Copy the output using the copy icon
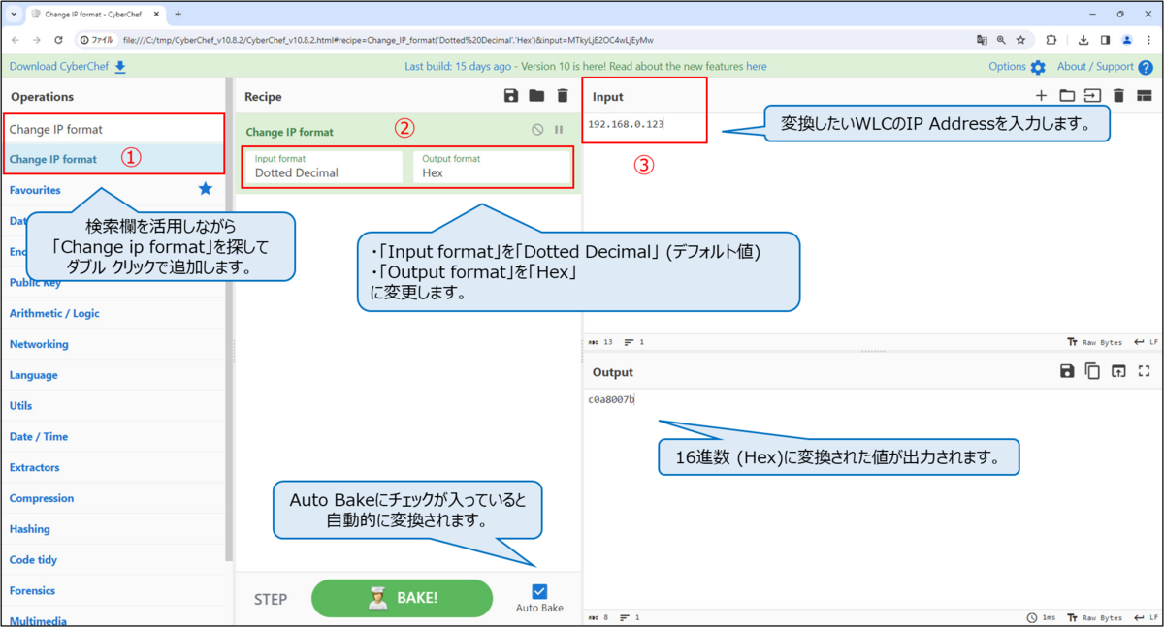The image size is (1164, 627). click(x=1092, y=371)
